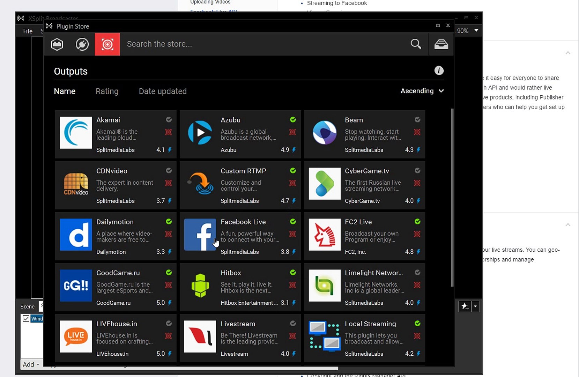Collapse the upper web page section chevron
This screenshot has height=377, width=579.
pyautogui.click(x=568, y=53)
